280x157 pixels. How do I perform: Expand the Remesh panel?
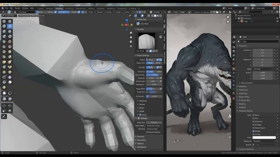coord(141,137)
